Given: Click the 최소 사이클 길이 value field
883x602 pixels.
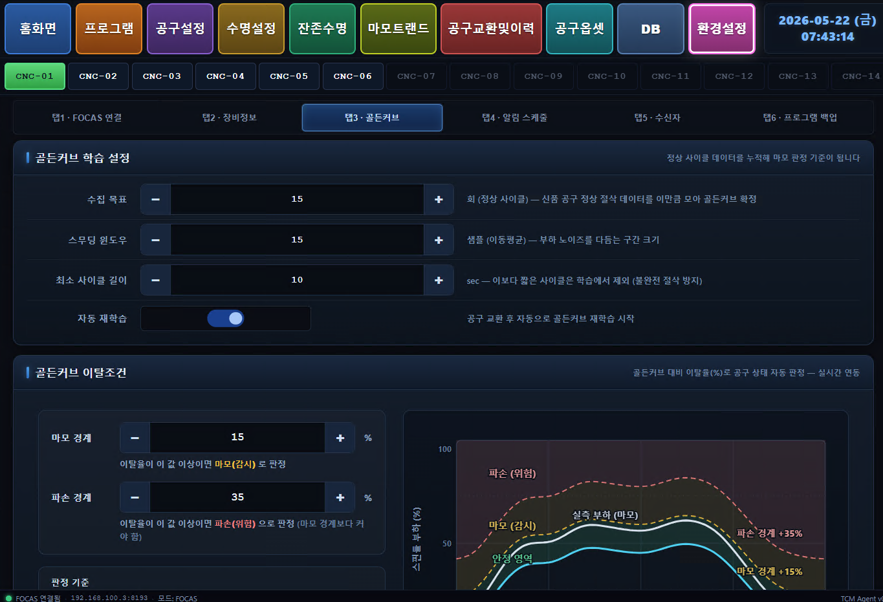Looking at the screenshot, I should tap(297, 280).
